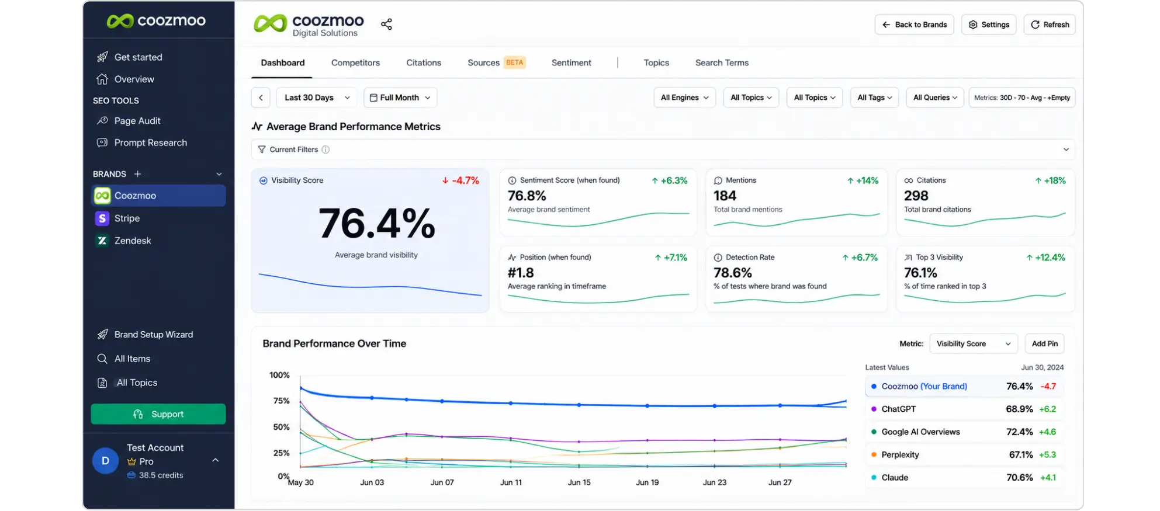Viewport: 1160px width, 511px height.
Task: Click Back to Brands button
Action: click(x=915, y=25)
